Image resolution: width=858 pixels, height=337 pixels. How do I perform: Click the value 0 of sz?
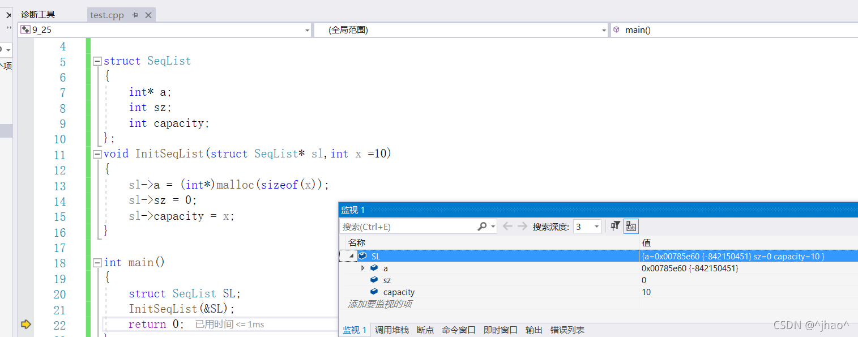coord(644,280)
